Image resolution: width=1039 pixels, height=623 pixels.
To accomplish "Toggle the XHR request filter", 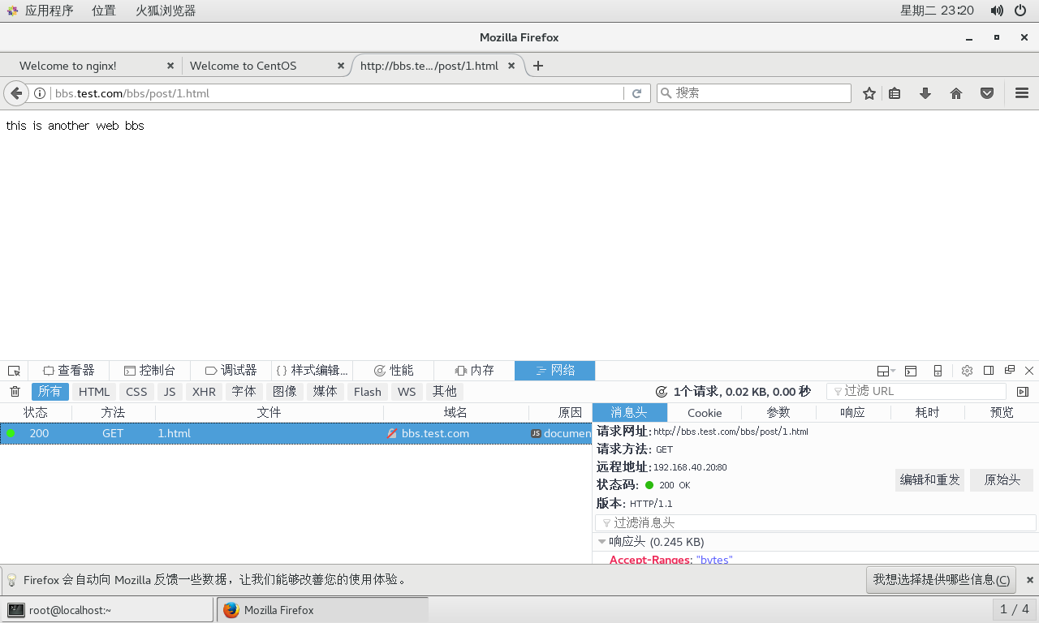I will [x=204, y=392].
